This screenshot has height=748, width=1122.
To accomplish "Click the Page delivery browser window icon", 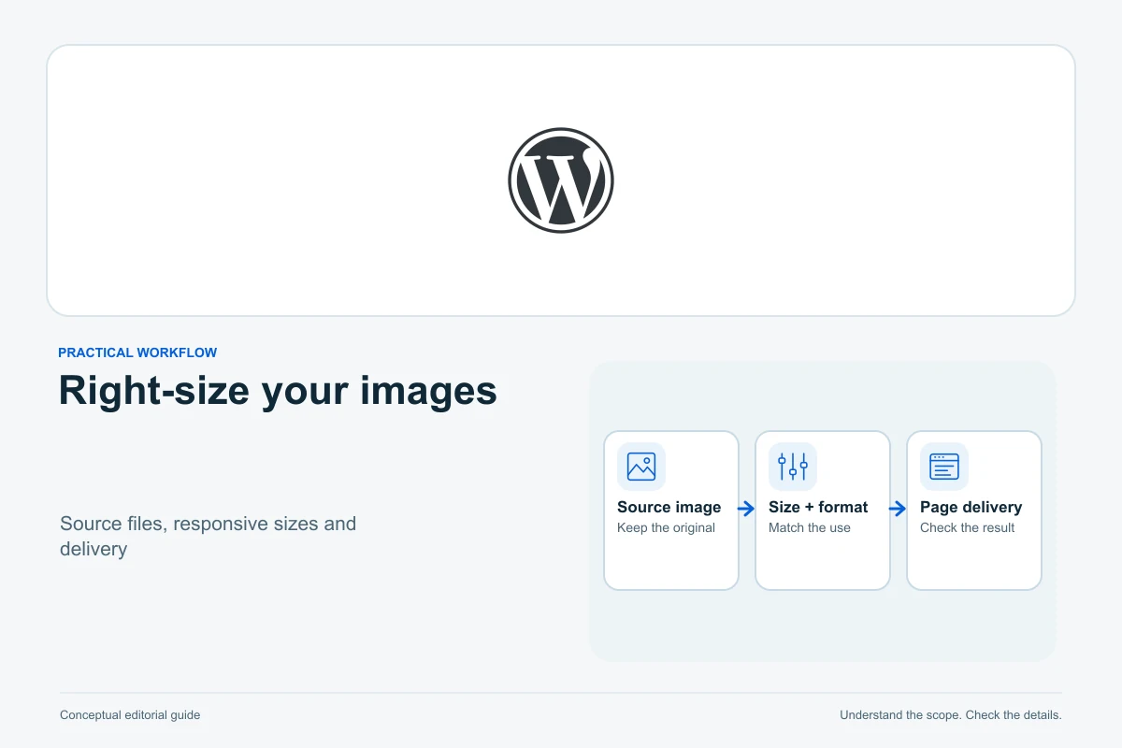I will [x=944, y=467].
